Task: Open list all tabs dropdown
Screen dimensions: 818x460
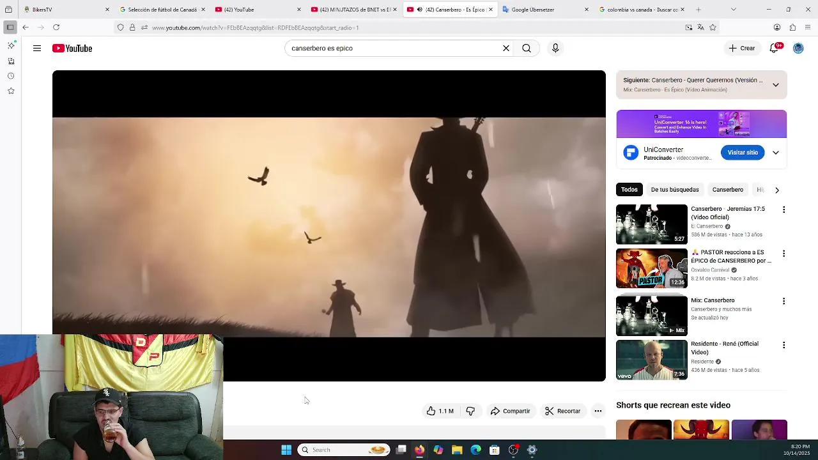Action: click(733, 10)
